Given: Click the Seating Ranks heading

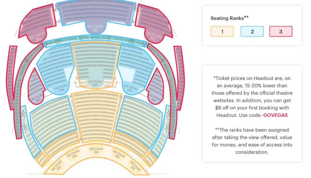Looking at the screenshot, I should (230, 18).
